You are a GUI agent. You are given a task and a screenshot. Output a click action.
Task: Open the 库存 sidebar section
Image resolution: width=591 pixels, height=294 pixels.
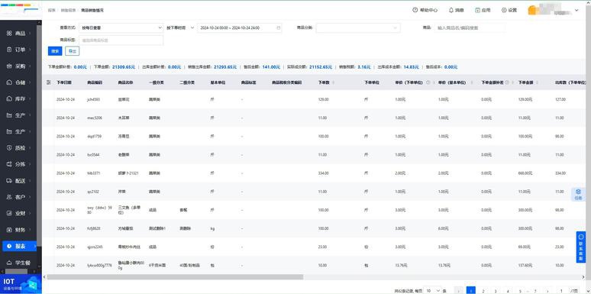point(18,99)
